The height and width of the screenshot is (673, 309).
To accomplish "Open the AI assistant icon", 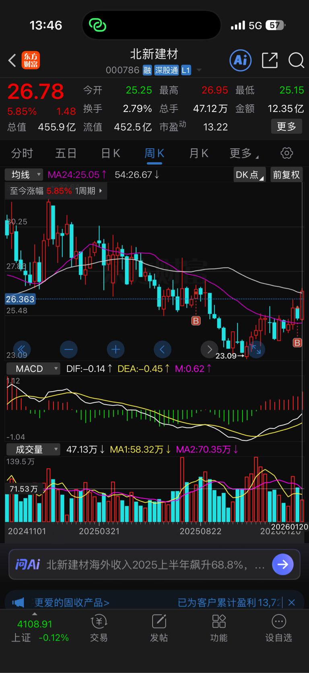I will coord(241,60).
